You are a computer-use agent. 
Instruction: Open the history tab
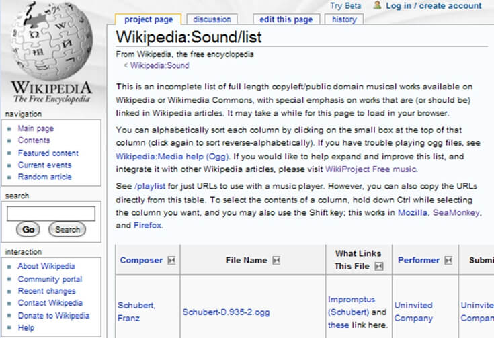point(344,19)
